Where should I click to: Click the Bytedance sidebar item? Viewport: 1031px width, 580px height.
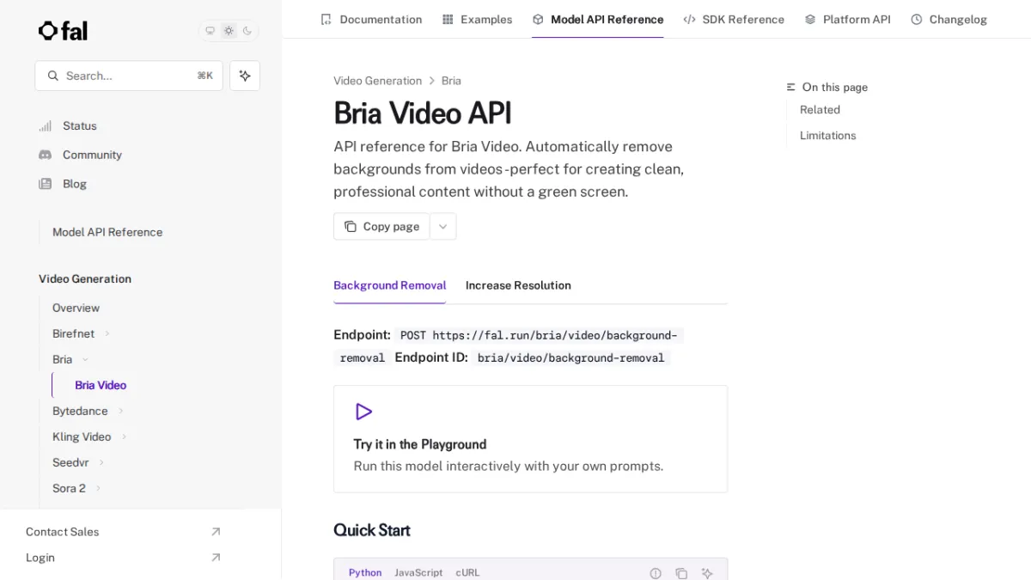(x=80, y=411)
